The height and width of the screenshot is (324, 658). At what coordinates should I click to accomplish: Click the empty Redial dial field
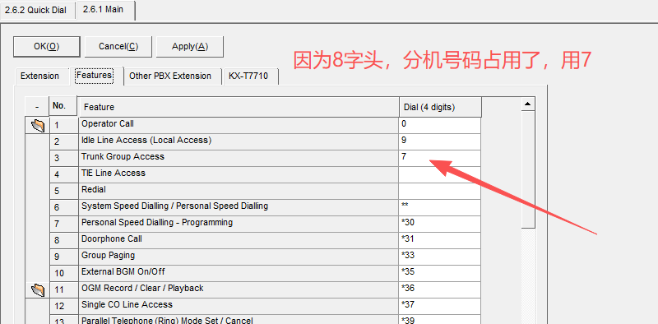439,191
